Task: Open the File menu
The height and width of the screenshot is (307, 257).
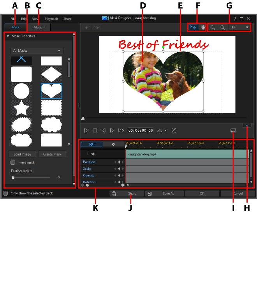Action: (12, 19)
